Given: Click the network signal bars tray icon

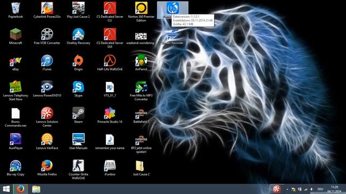Looking at the screenshot, I should click(x=305, y=189).
